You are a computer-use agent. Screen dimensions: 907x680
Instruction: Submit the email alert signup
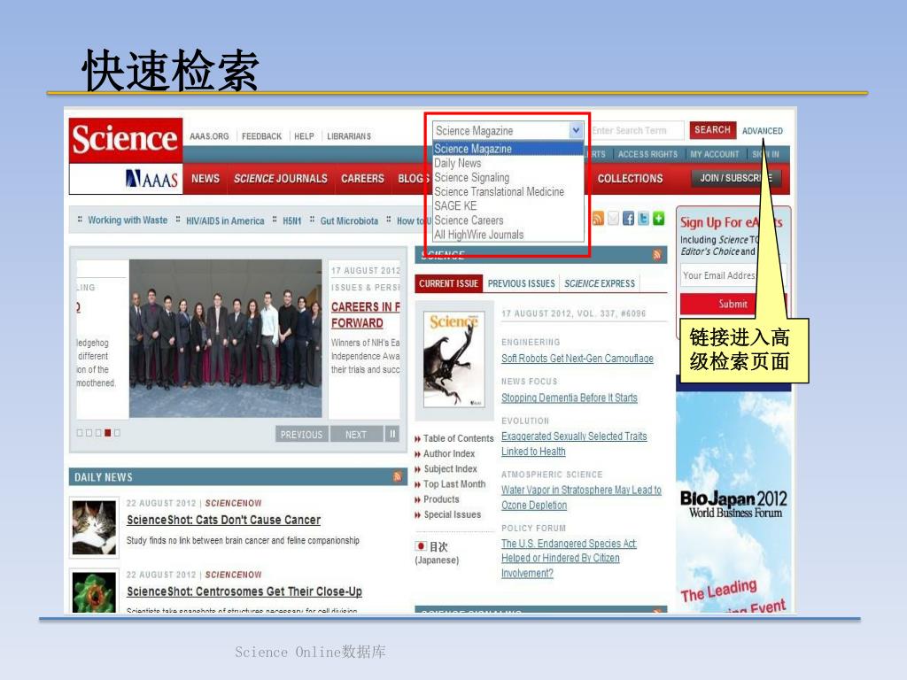coord(733,305)
